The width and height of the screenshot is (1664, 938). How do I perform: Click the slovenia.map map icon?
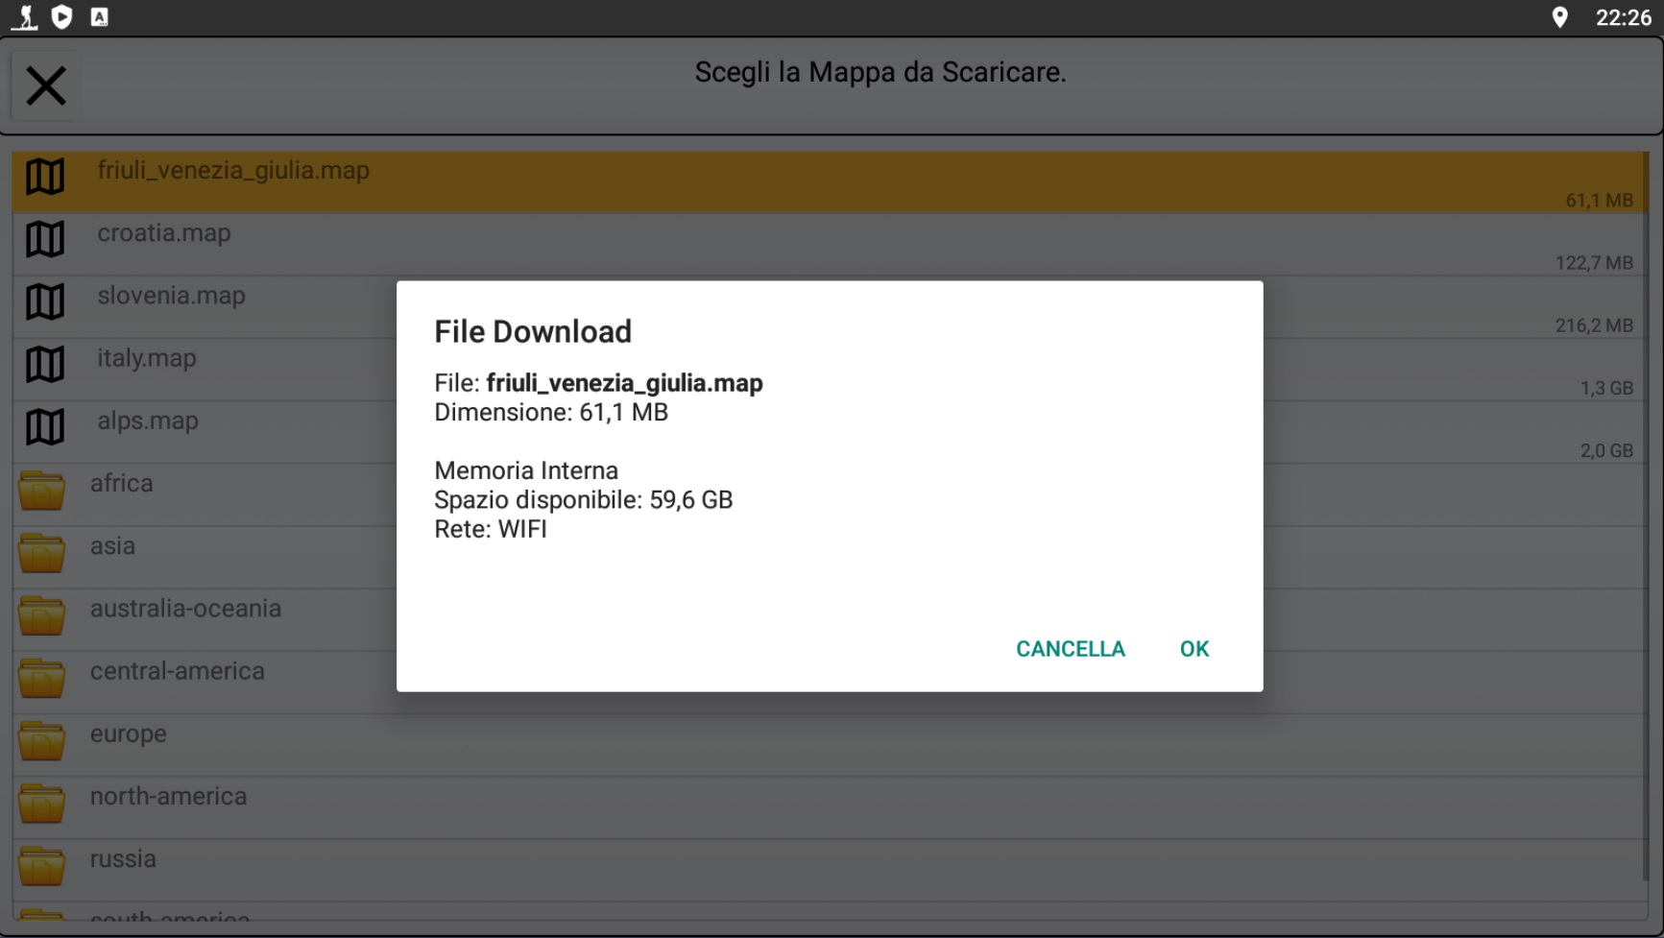44,301
